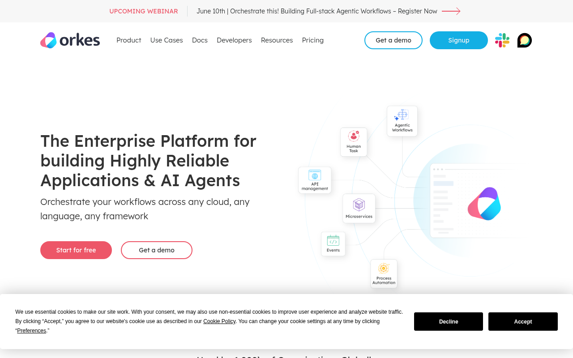This screenshot has height=358, width=573.
Task: Open the Cookie Policy link
Action: pyautogui.click(x=219, y=321)
